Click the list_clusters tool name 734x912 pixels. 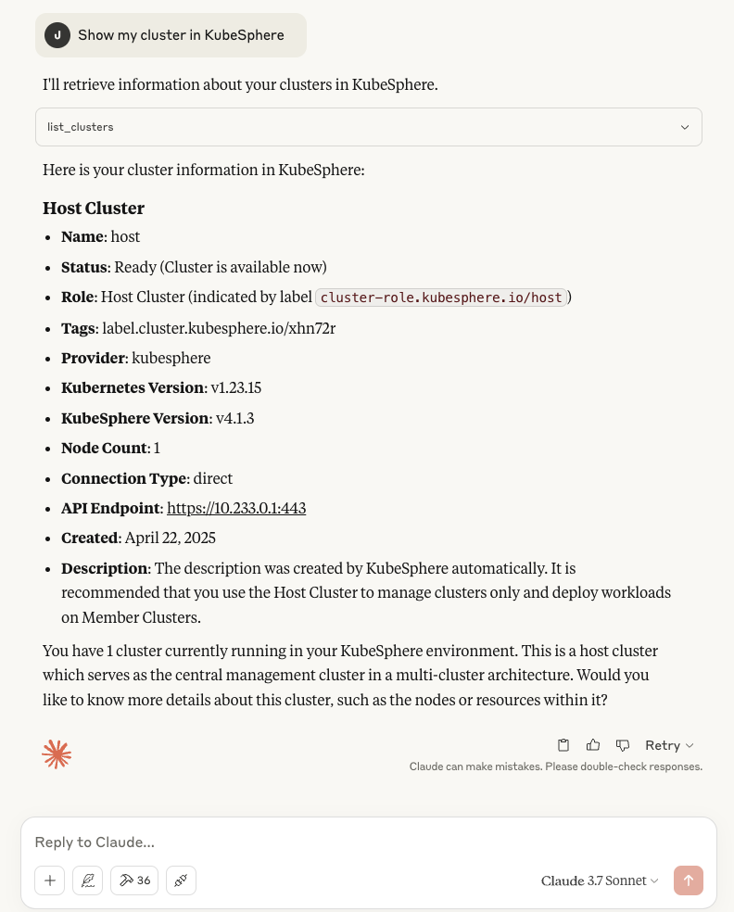tap(81, 127)
